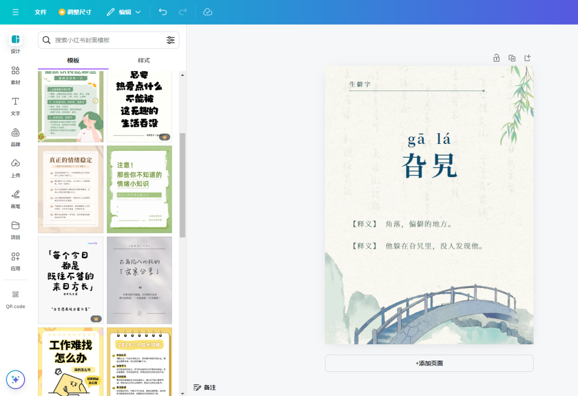Toggle the page lock icon
578x396 pixels.
496,57
